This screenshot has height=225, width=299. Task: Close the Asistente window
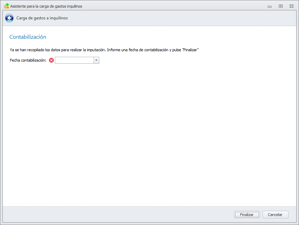coord(291,6)
